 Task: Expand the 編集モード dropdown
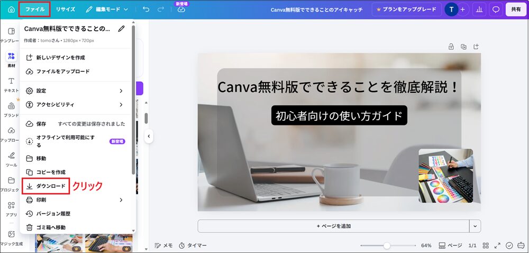click(x=107, y=9)
